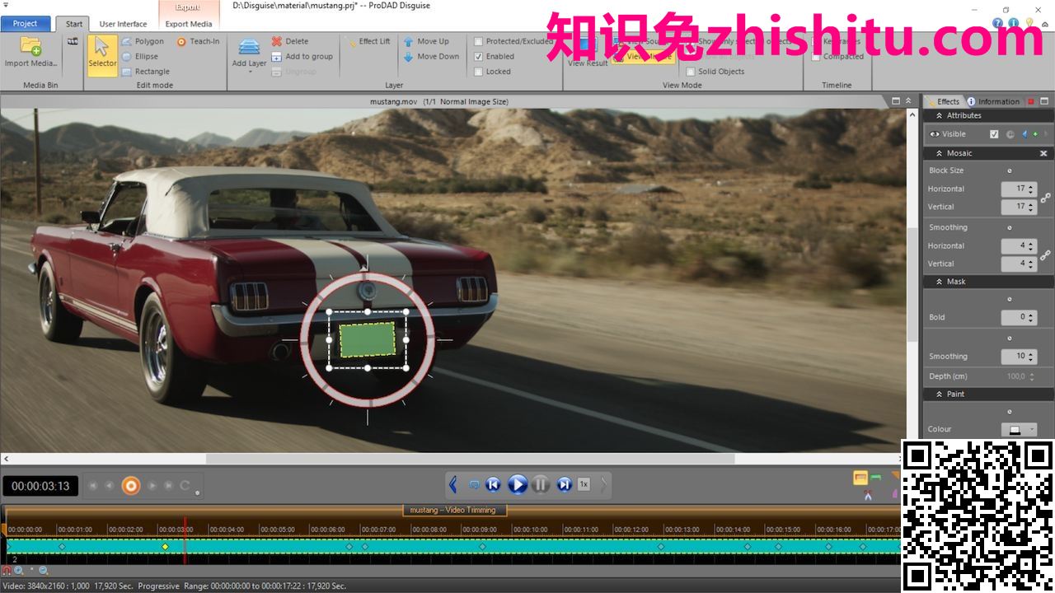This screenshot has width=1055, height=593.
Task: Select the Rectangle edit mode tool
Action: click(x=146, y=72)
